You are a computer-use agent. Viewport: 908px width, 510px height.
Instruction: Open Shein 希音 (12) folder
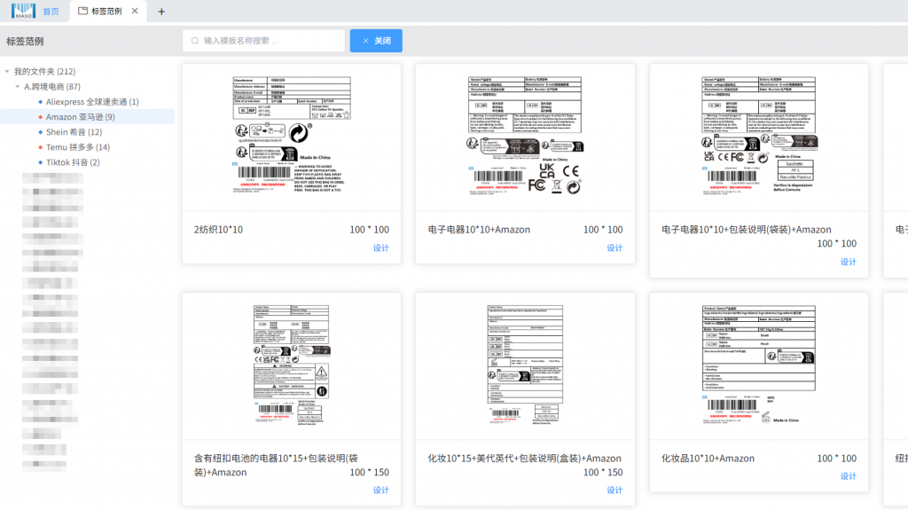74,132
